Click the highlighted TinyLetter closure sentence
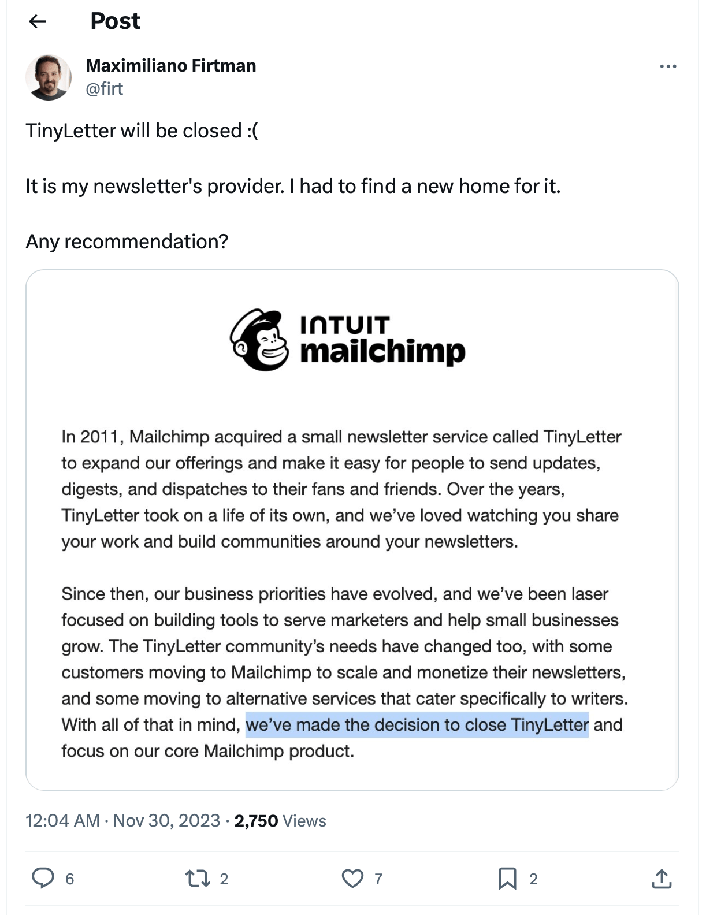Image resolution: width=706 pixels, height=915 pixels. tap(417, 726)
